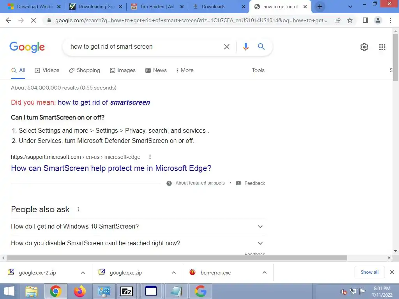
Task: Expand the More search filters menu
Action: click(x=185, y=70)
